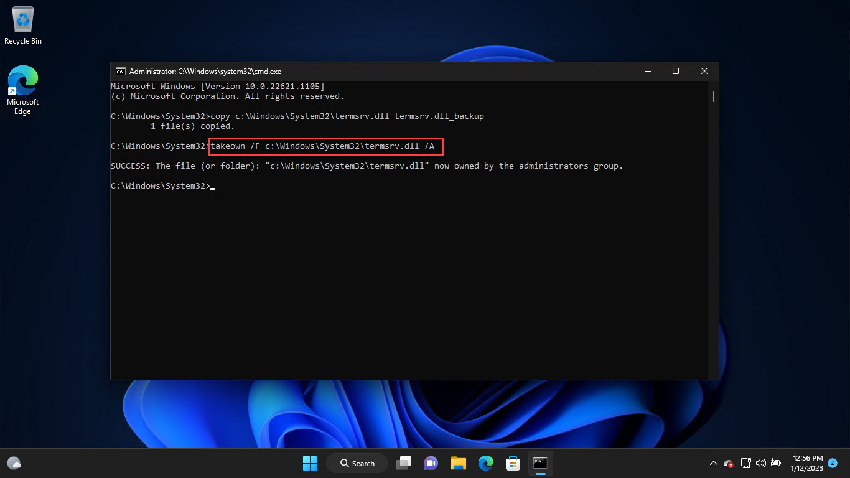The width and height of the screenshot is (850, 478).
Task: Click the taskbar Search box
Action: (358, 463)
